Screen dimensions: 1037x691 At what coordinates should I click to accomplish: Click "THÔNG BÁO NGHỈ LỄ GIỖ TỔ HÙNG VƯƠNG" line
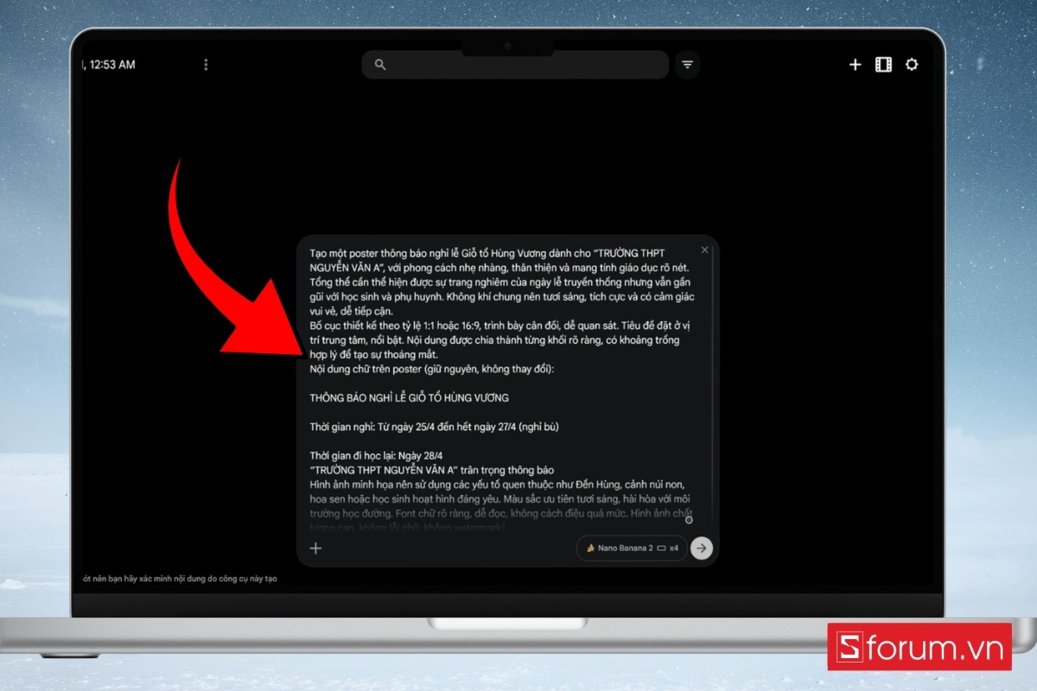tap(410, 398)
